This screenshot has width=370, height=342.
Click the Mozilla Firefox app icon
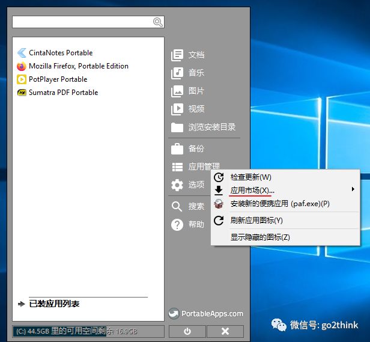pos(22,66)
